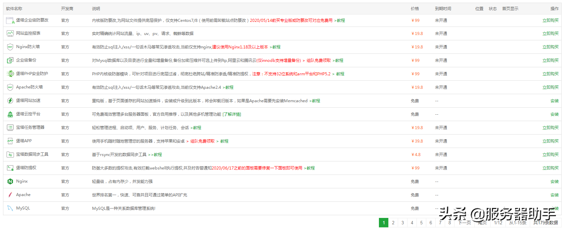Click the 堡塔云控平台 tower icon
This screenshot has width=563, height=228.
(x=10, y=114)
